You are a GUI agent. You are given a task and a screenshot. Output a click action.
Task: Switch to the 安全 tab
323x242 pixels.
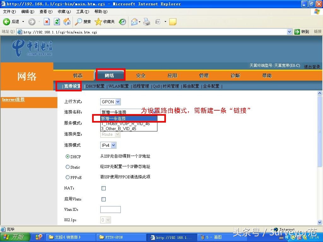(141, 75)
